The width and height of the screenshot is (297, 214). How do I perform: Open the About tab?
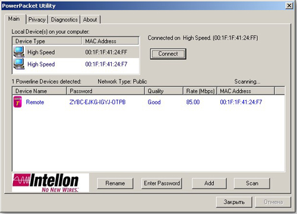click(x=90, y=20)
